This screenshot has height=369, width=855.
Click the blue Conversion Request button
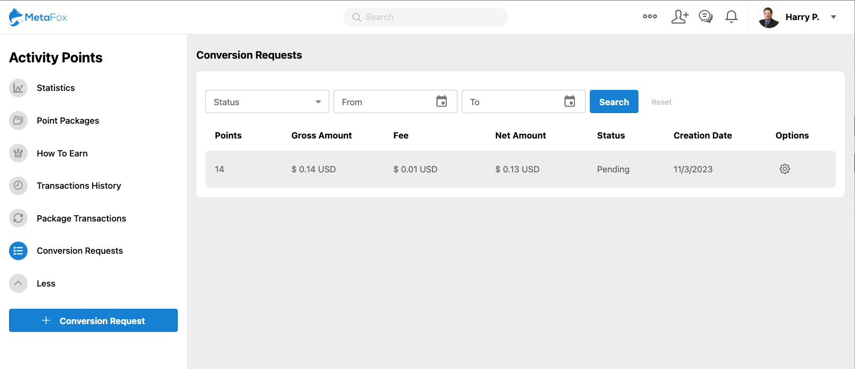tap(93, 320)
